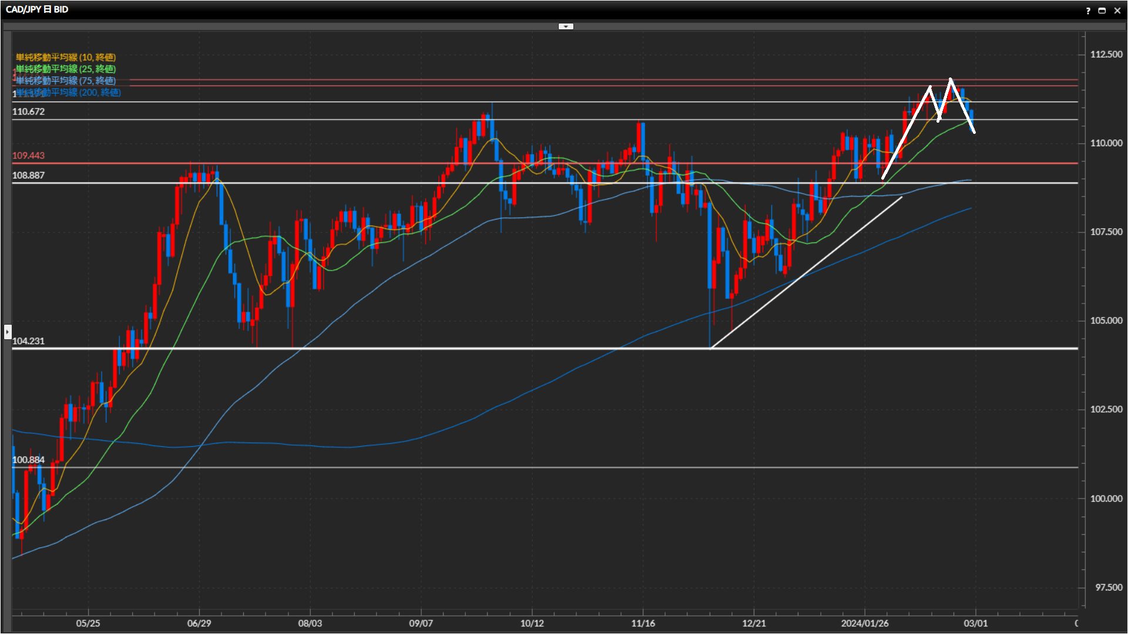Screen dimensions: 1128x634
Task: Click the CAD/JPY 日 BID title
Action: (x=37, y=9)
